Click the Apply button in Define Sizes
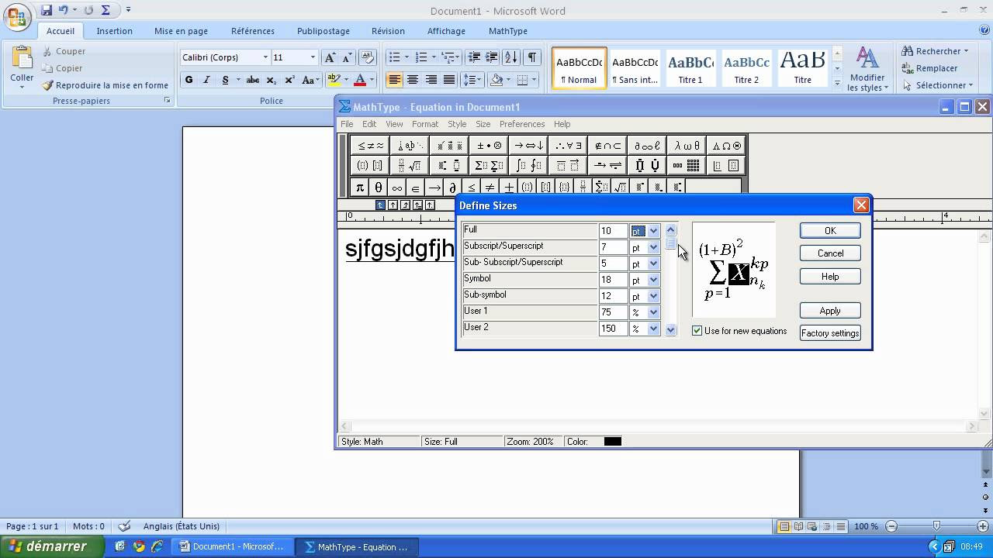This screenshot has width=993, height=558. (x=829, y=310)
